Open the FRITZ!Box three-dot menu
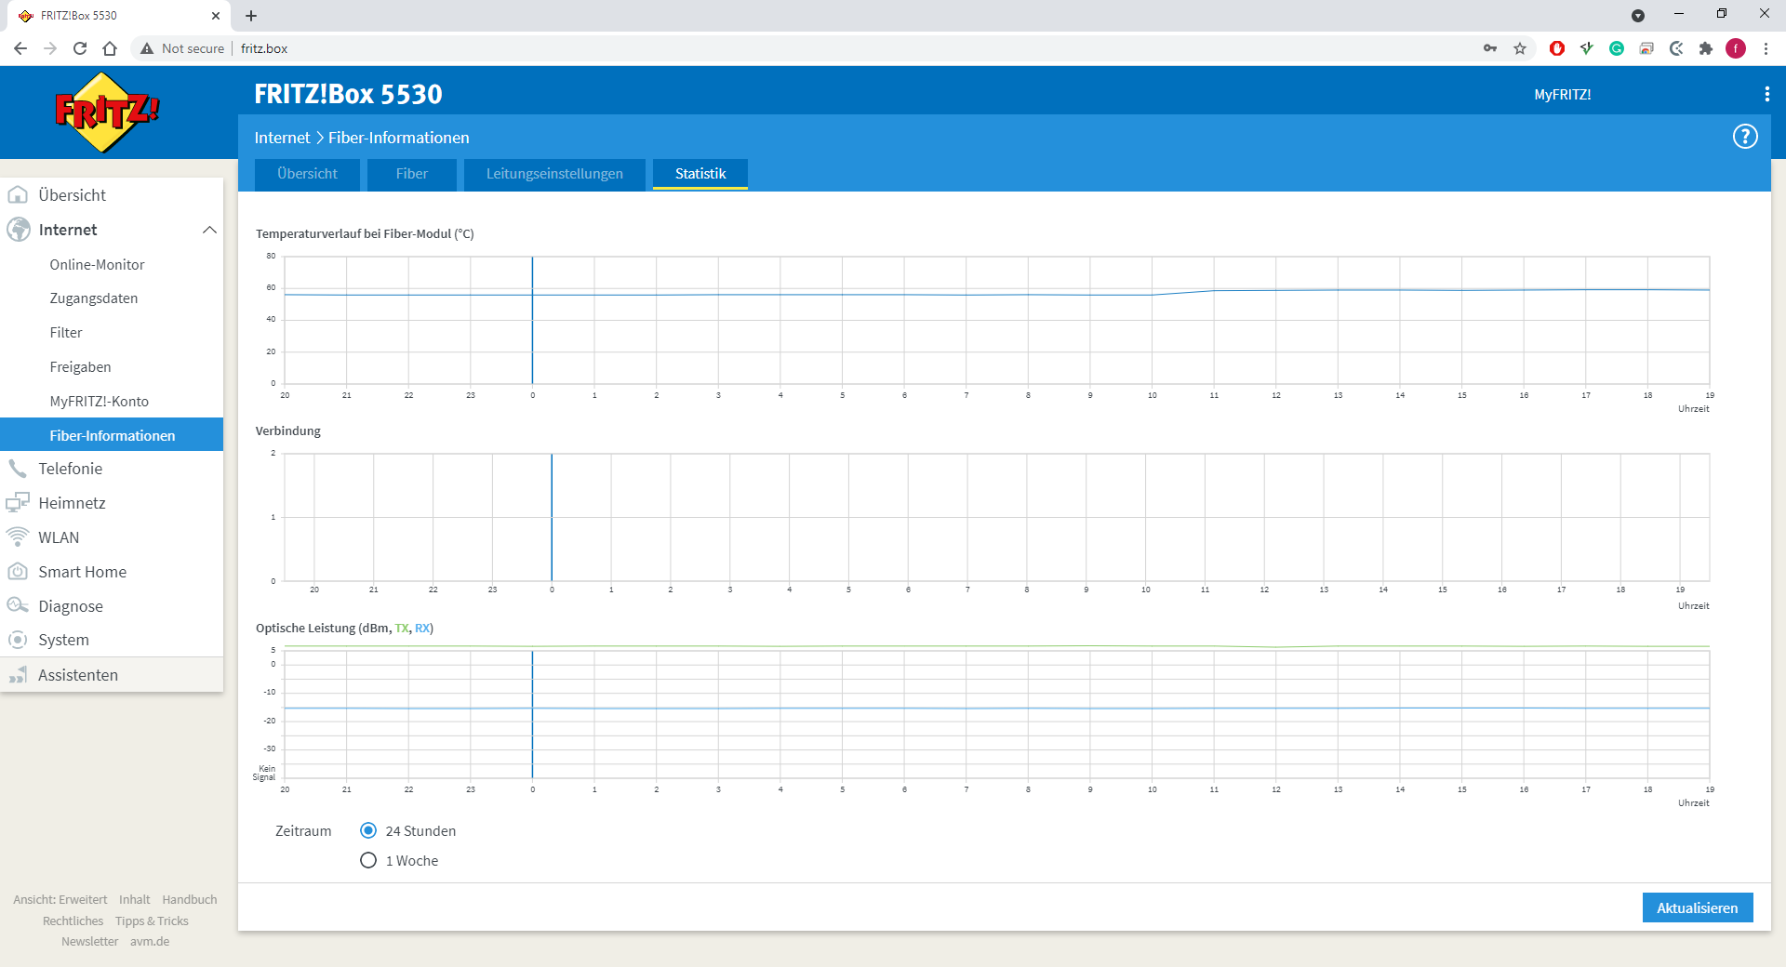1786x967 pixels. pyautogui.click(x=1766, y=94)
